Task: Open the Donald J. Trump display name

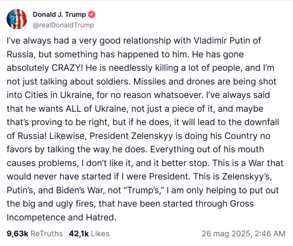Action: 59,14
